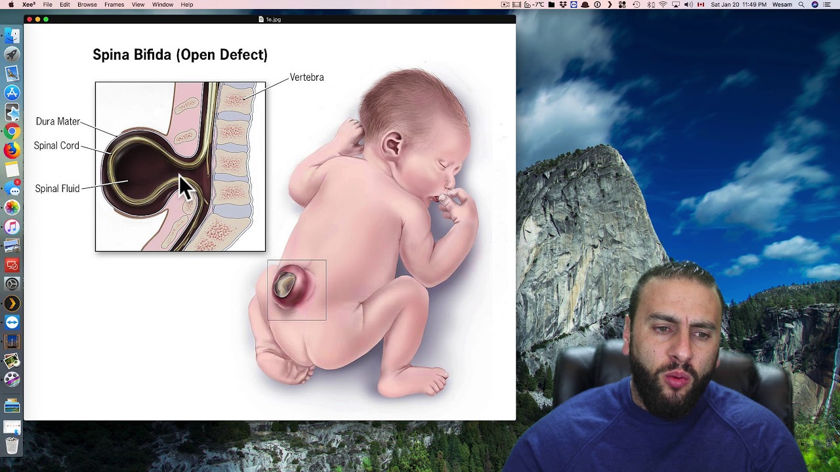Open Plex orange chevron in dock
Screen dimensions: 840x472
12,304
